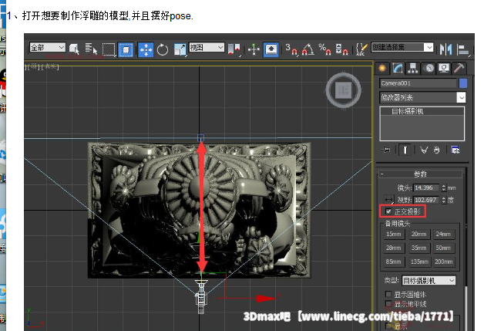Screen dimensions: 484x331
Task: Click the 50mm stock lens button
Action: [444, 248]
